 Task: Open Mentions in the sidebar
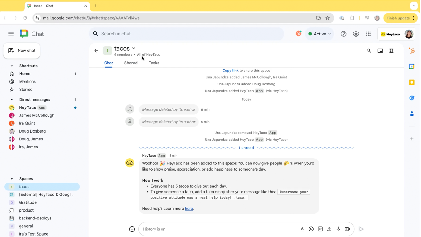coord(42,82)
